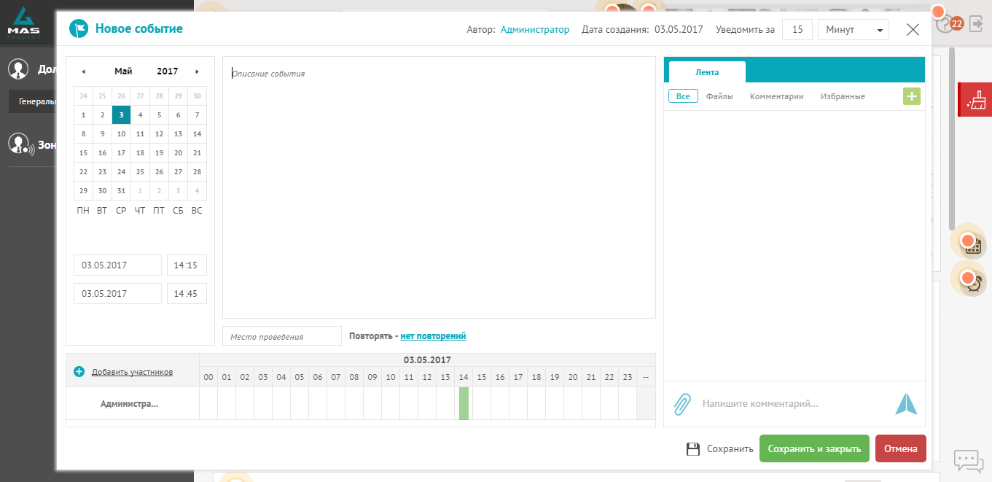Viewport: 992px width, 482px height.
Task: Click the Напишите комментарий input
Action: 794,403
